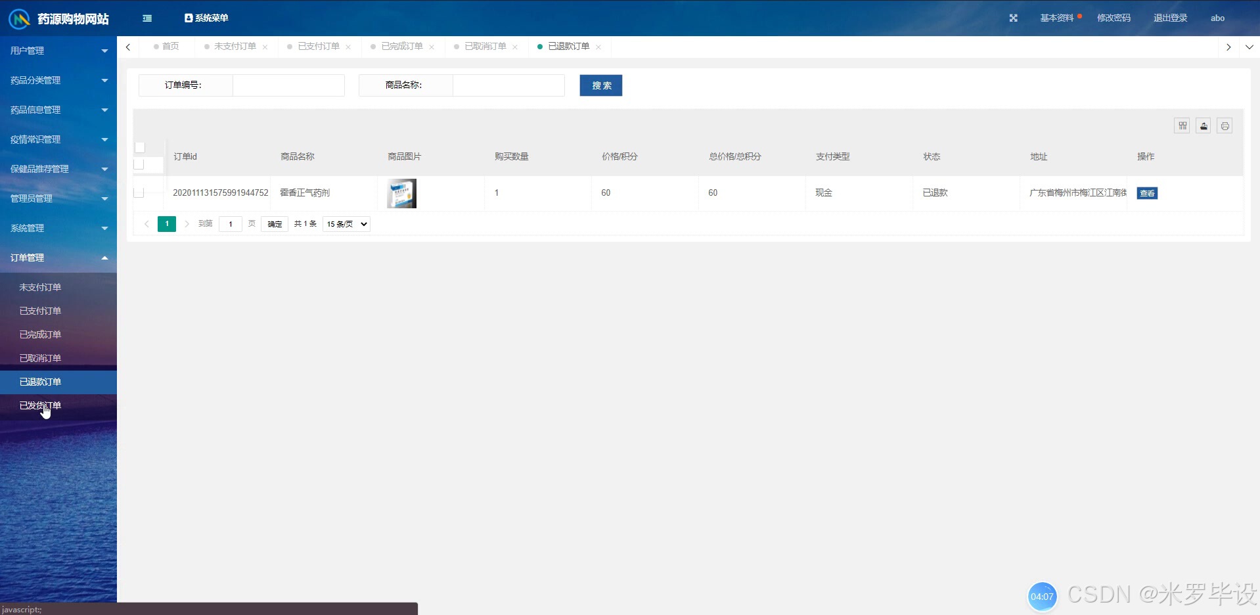Switch to the 已取消订单 tab
Image resolution: width=1260 pixels, height=615 pixels.
click(485, 46)
